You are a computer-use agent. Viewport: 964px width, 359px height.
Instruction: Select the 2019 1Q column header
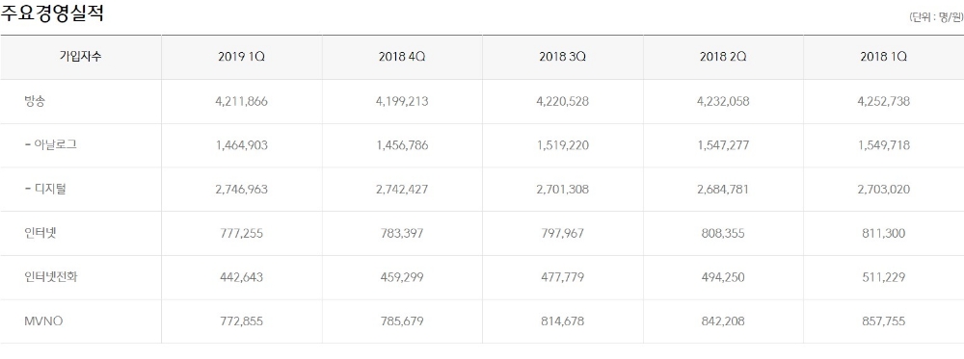coord(242,57)
